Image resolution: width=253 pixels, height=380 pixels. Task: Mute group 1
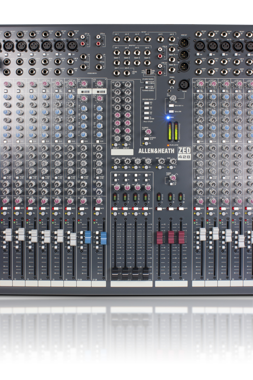(115, 209)
